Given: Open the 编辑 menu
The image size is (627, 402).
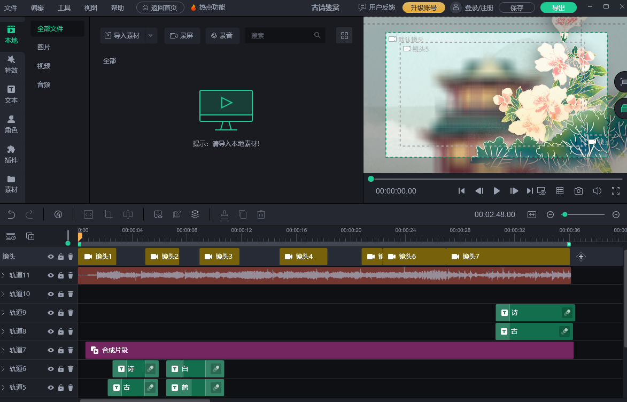Looking at the screenshot, I should tap(37, 7).
